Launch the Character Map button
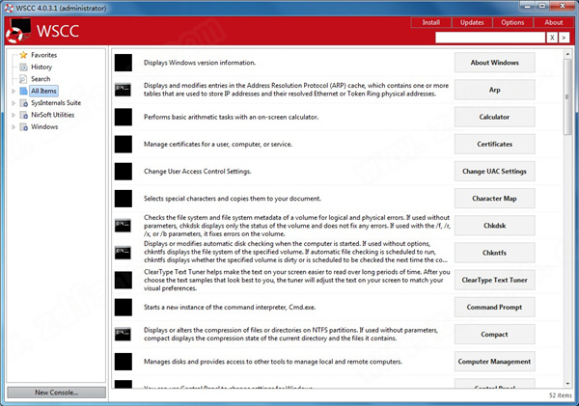 pos(494,199)
